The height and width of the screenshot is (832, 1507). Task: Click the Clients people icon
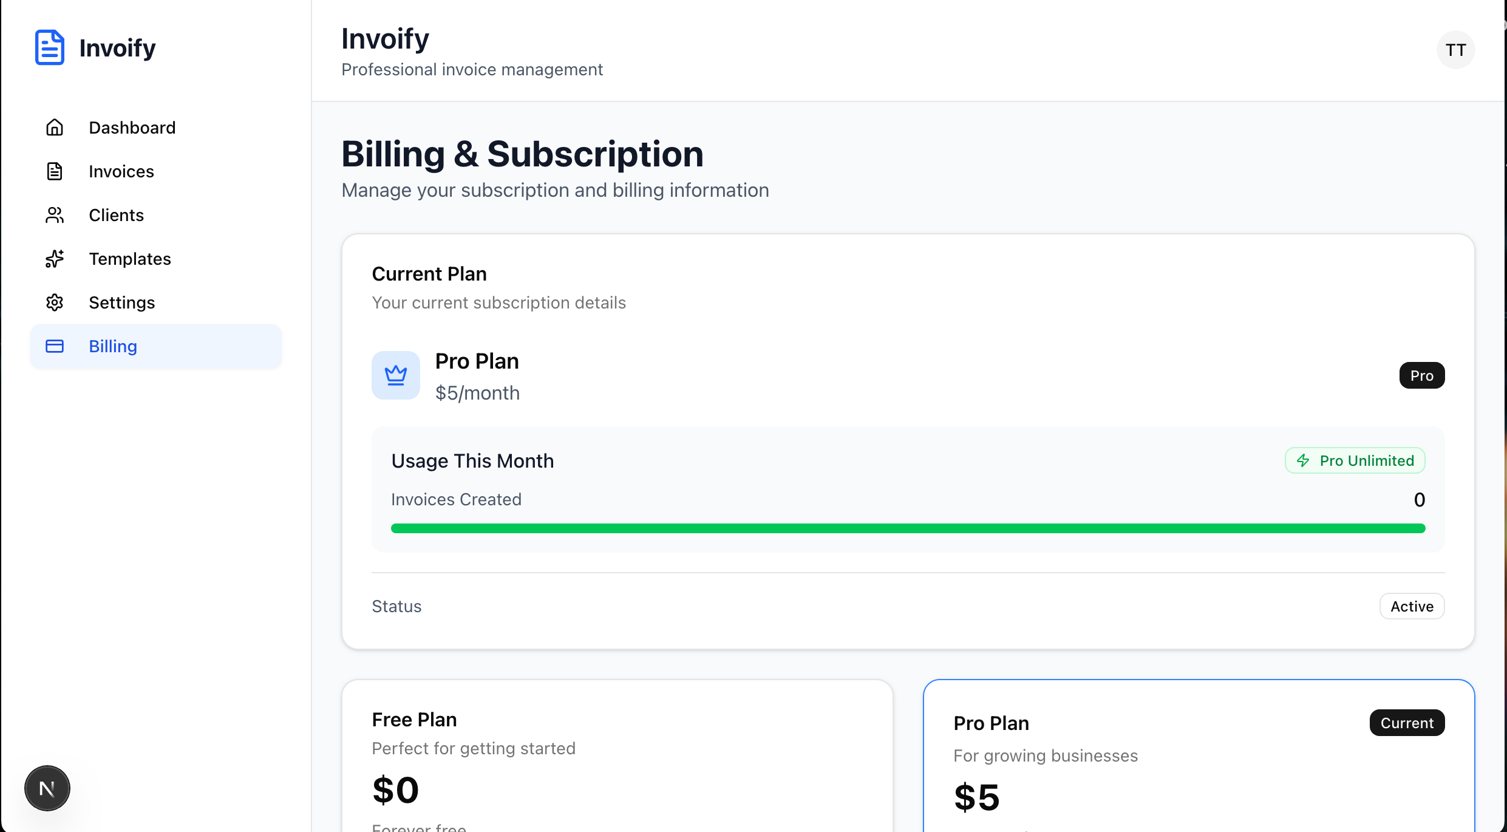point(55,215)
